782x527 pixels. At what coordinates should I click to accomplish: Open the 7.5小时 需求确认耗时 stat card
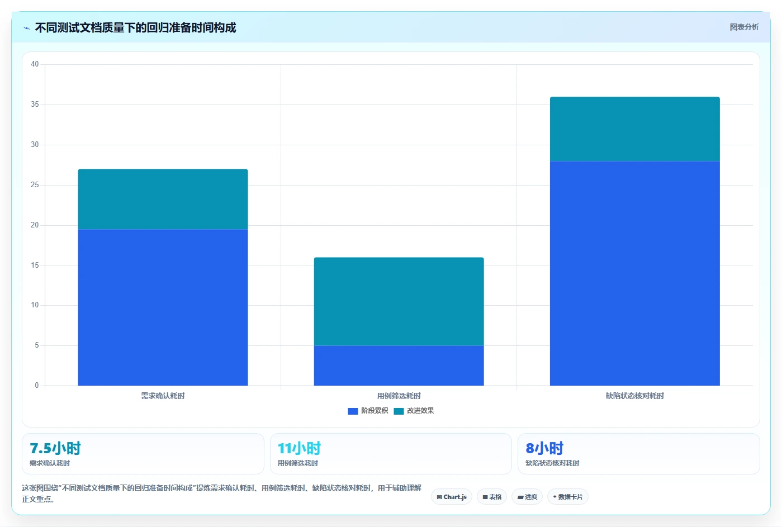[x=143, y=454]
